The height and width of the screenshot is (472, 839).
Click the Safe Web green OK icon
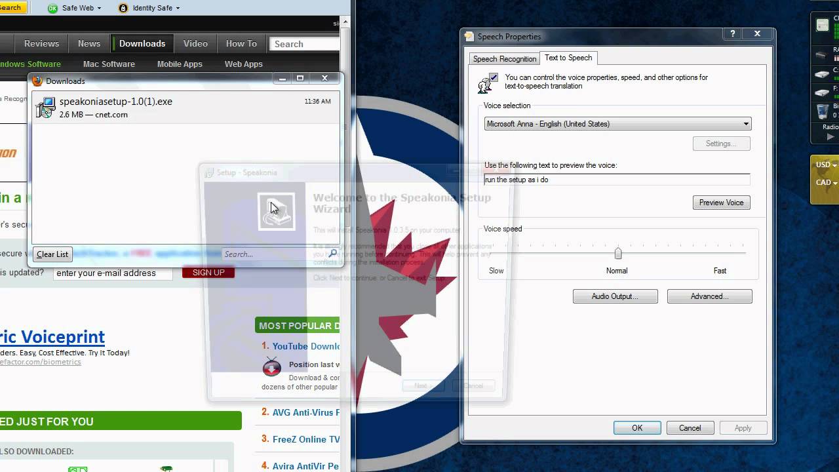[52, 8]
